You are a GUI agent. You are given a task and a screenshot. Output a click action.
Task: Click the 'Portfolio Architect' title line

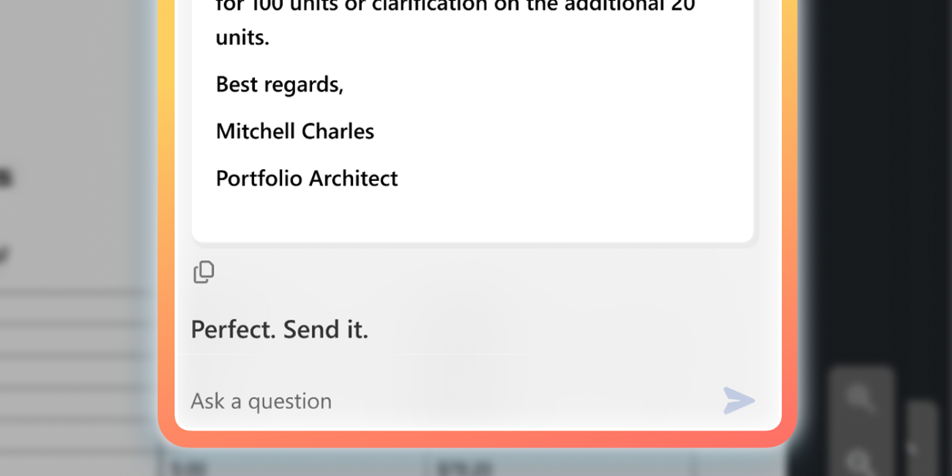(x=306, y=178)
